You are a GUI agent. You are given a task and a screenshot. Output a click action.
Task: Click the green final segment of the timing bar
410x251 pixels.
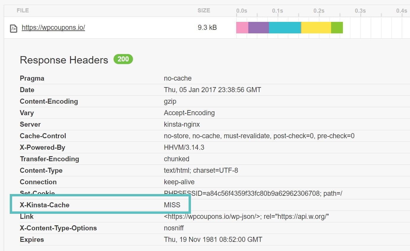(x=337, y=27)
